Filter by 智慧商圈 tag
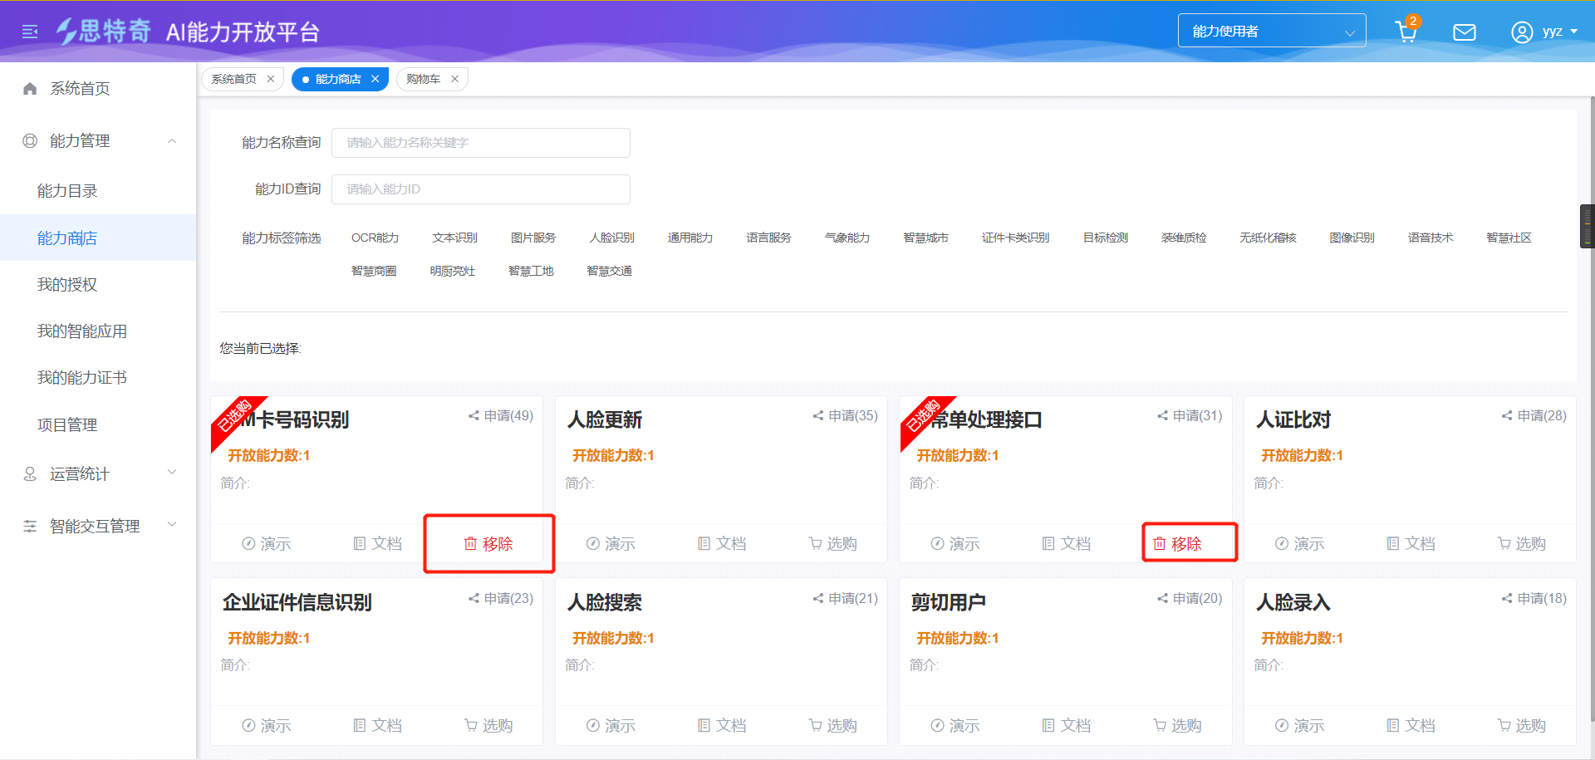This screenshot has height=760, width=1595. click(374, 271)
